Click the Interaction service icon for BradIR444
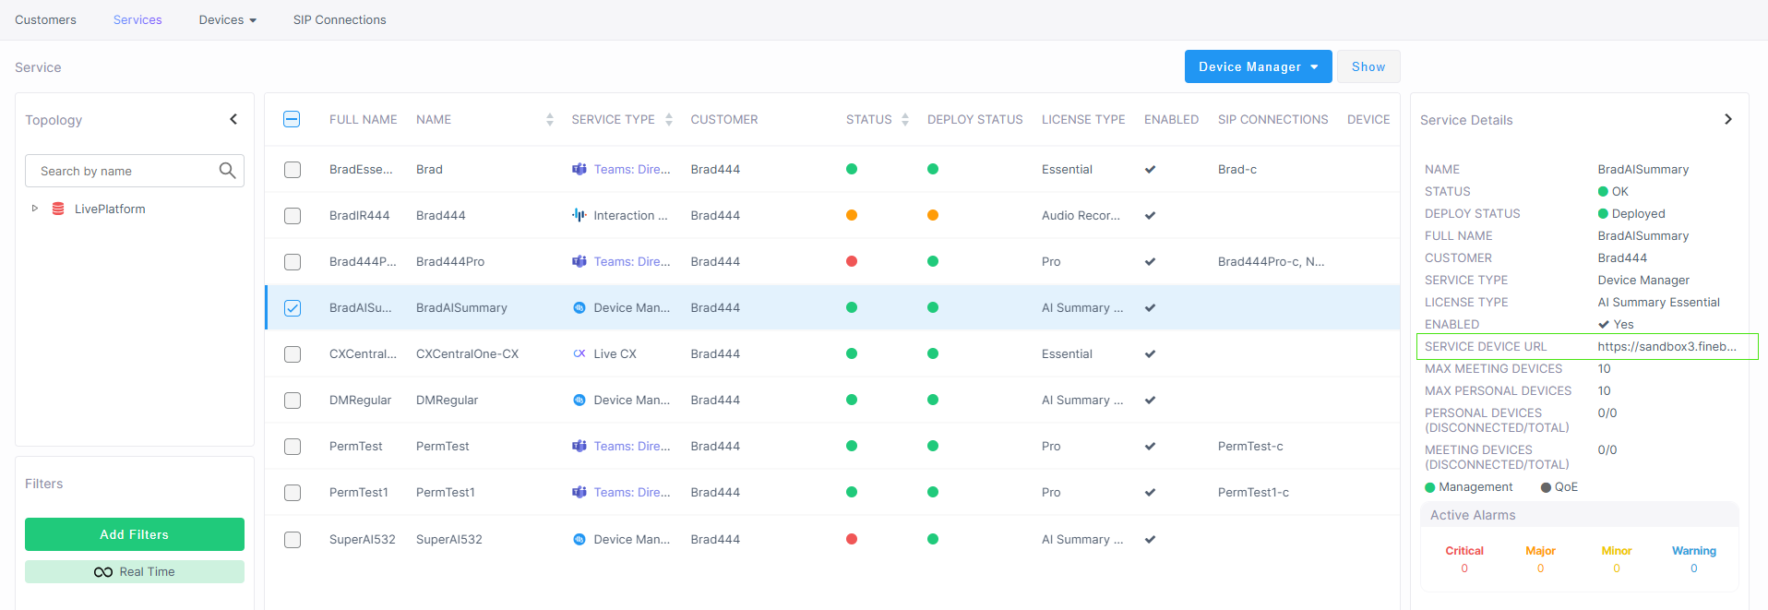 pyautogui.click(x=579, y=216)
